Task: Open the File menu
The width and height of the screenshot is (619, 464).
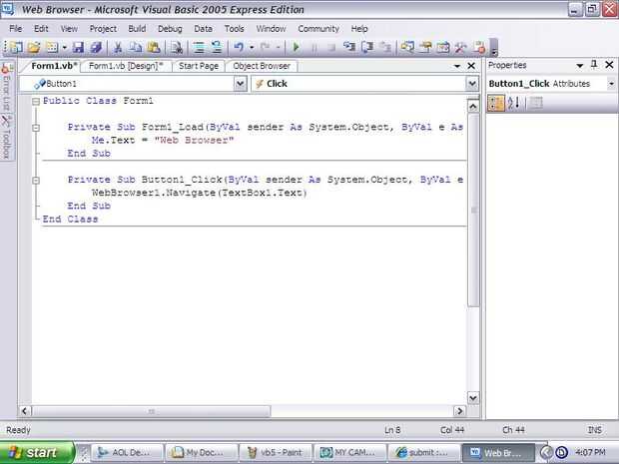Action: (15, 29)
